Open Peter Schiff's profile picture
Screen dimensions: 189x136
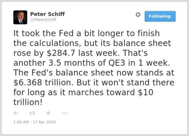click(x=20, y=17)
